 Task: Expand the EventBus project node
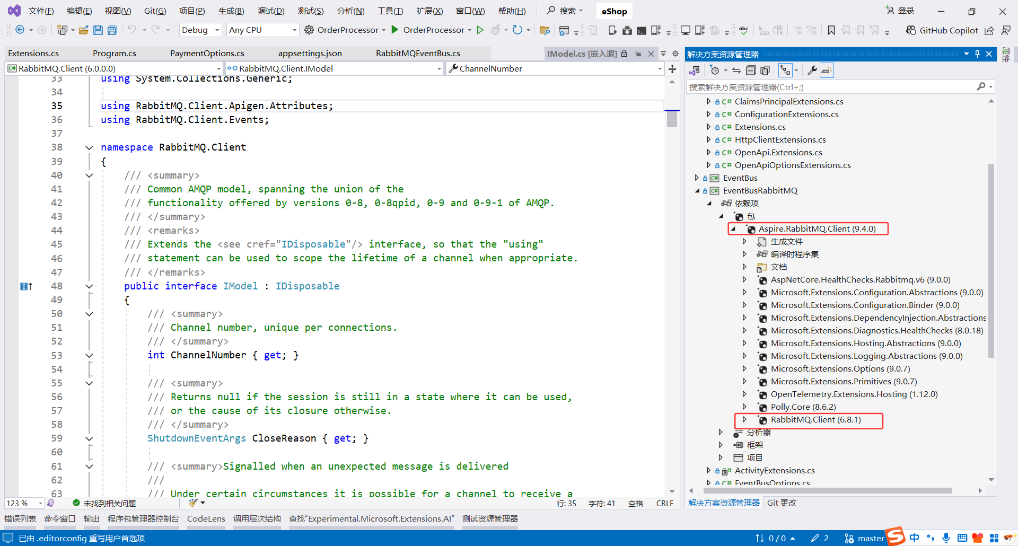pos(697,178)
